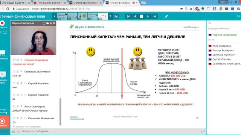The width and height of the screenshot is (241, 135).
Task: Delete Лариса Свиридова's chat message
Action: (18, 60)
